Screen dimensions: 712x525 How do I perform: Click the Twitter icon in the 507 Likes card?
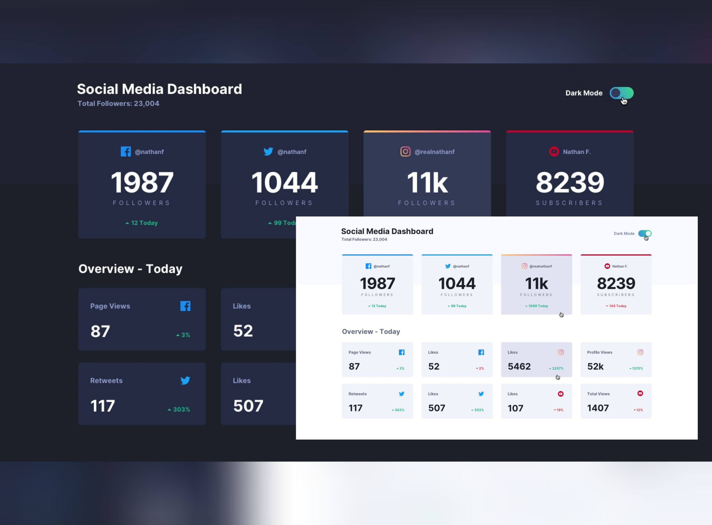coord(481,394)
